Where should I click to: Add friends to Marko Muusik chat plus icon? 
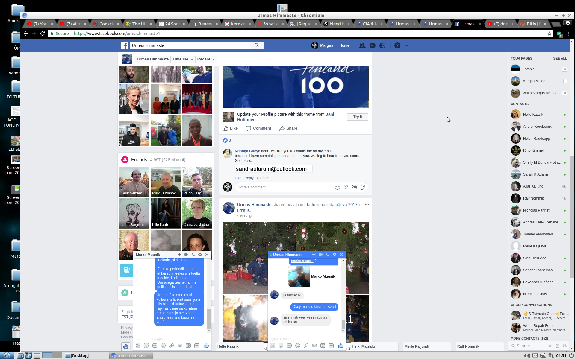179,255
